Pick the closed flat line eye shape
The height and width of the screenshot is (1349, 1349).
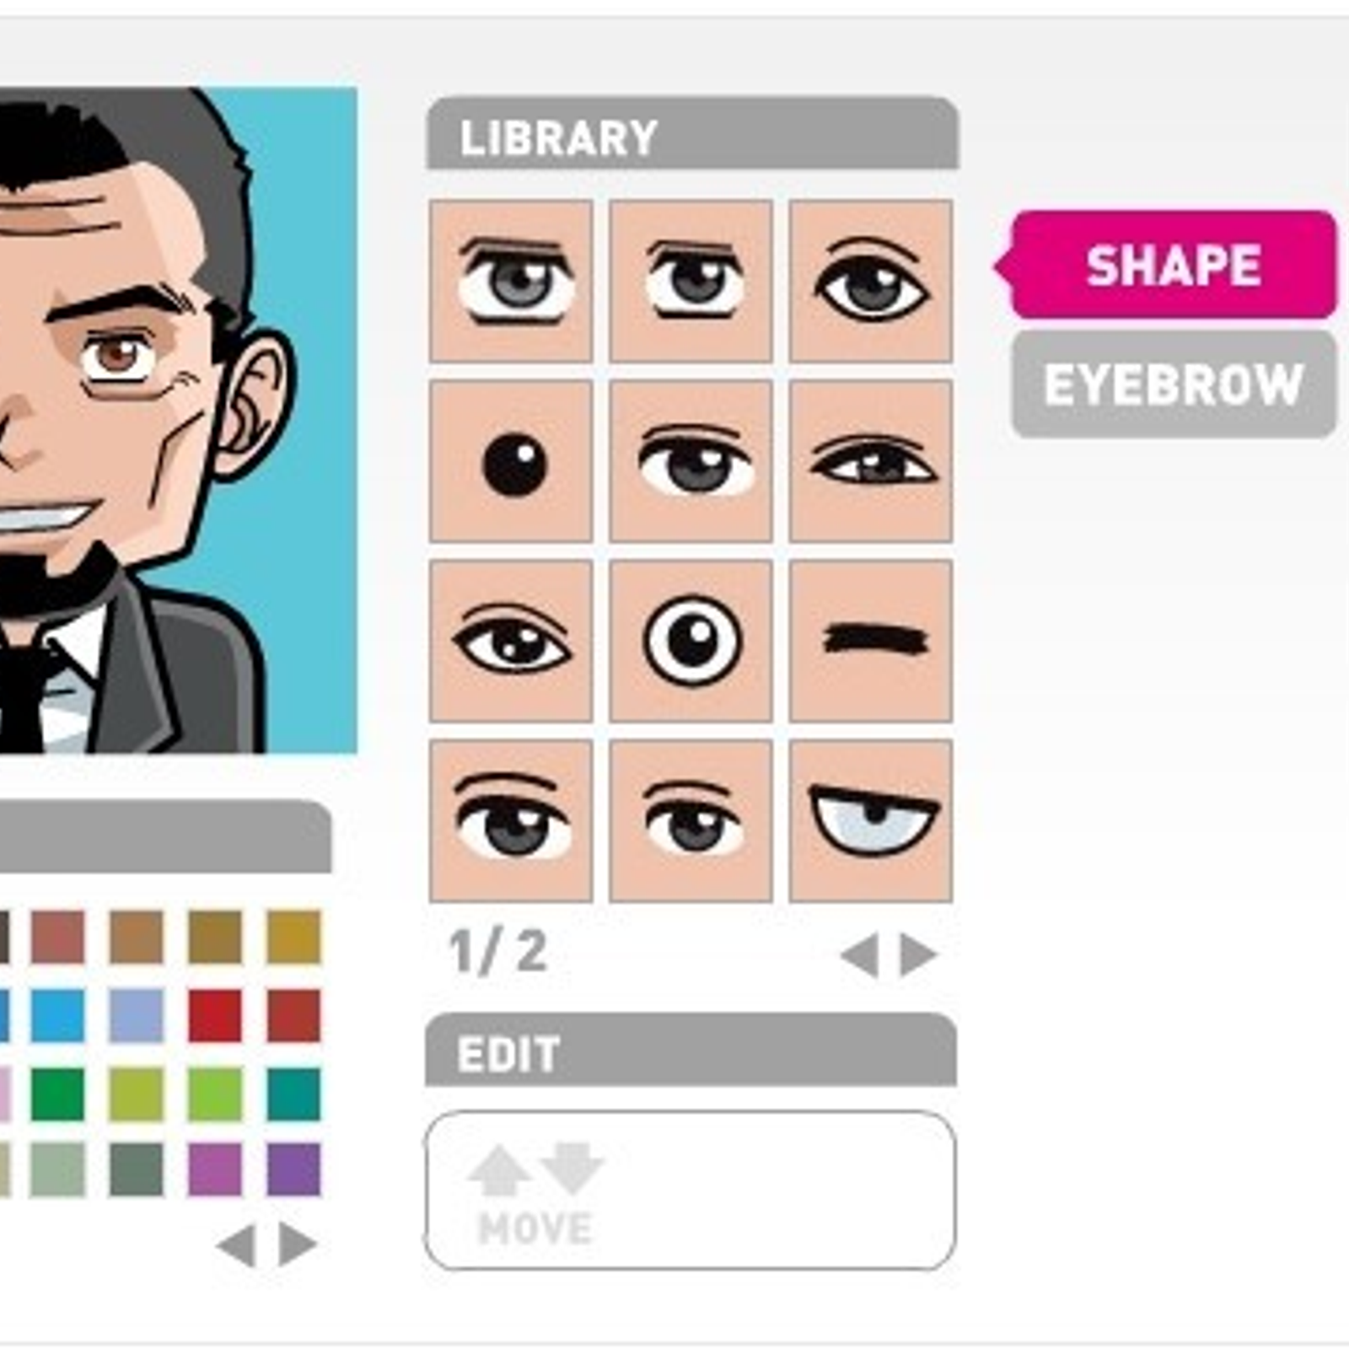coord(871,641)
